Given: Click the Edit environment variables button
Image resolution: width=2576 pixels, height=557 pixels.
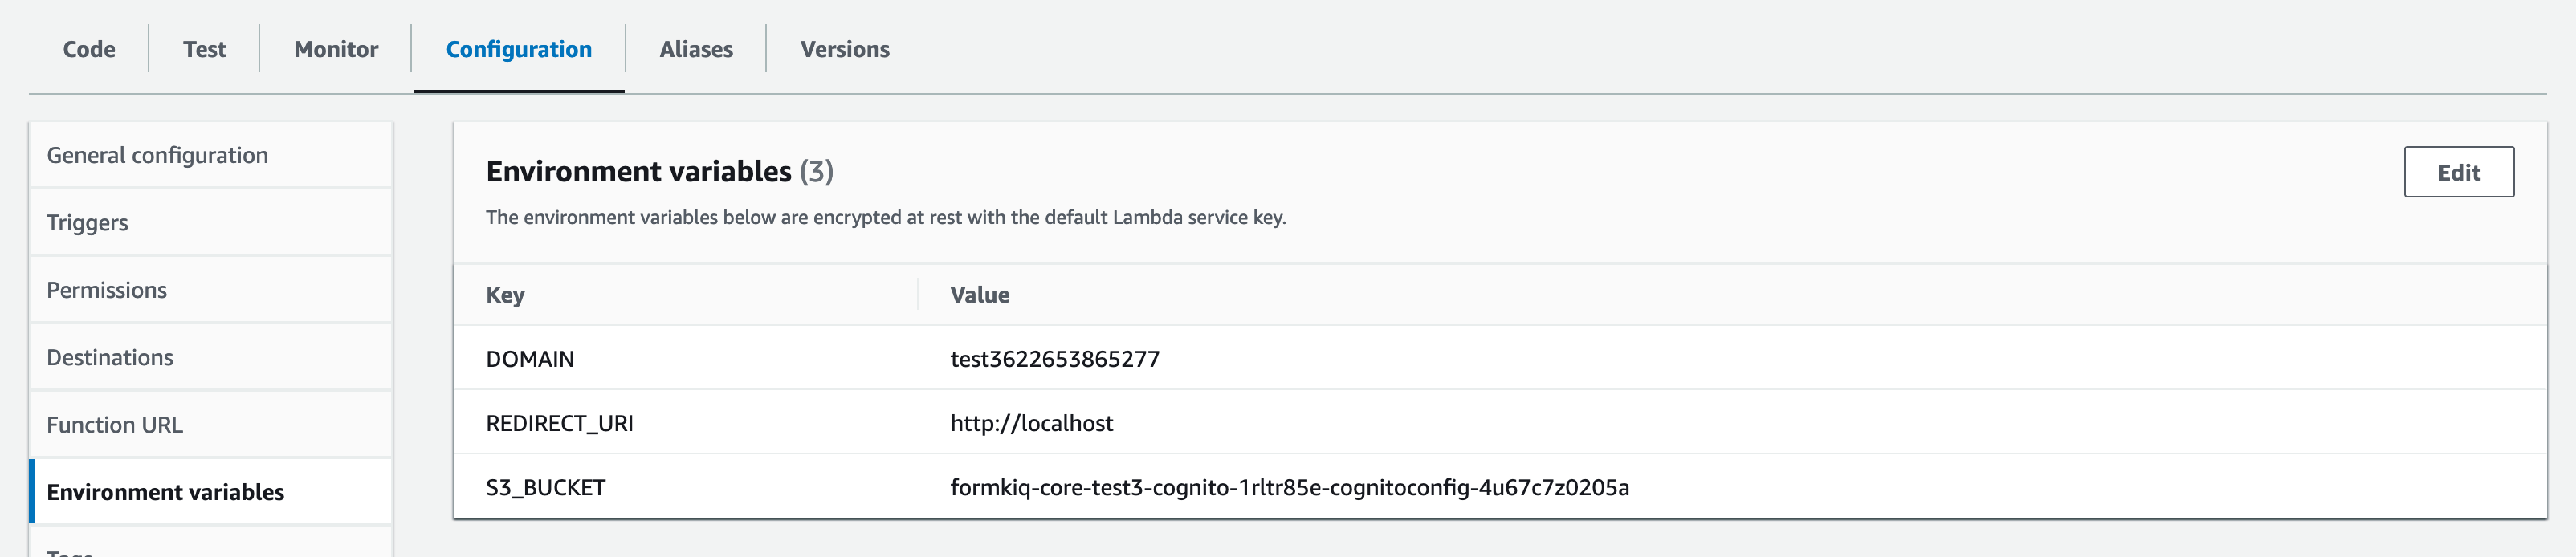Looking at the screenshot, I should [2459, 172].
